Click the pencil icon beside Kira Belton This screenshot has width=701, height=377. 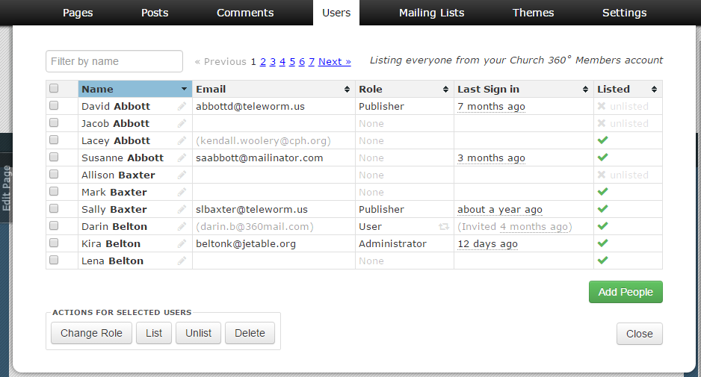pos(182,244)
